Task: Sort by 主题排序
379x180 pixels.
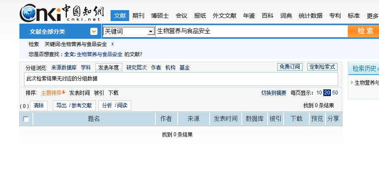Action: click(53, 93)
